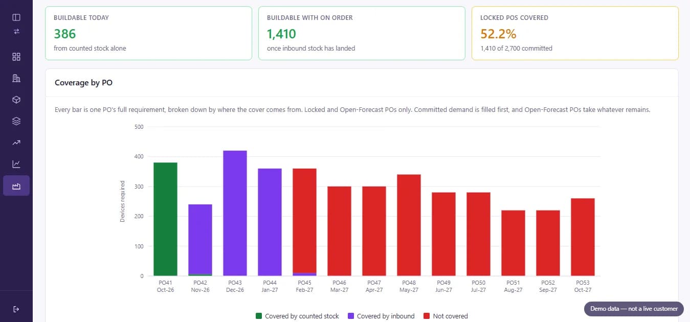Click the purple PO44 Jan-27 bar
Screen dimensions: 690x322
pyautogui.click(x=270, y=222)
